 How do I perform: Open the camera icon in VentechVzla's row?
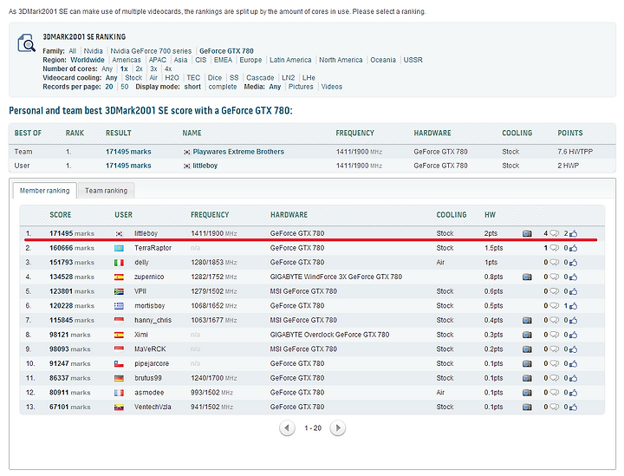point(527,408)
